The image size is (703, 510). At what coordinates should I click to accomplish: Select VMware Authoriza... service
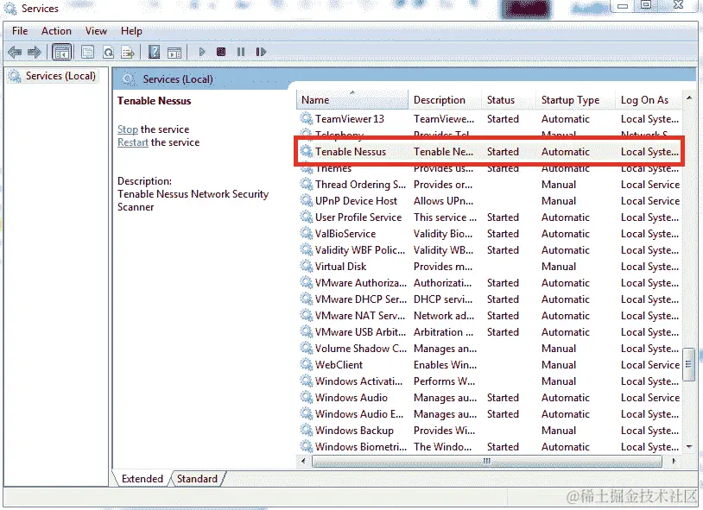point(361,283)
